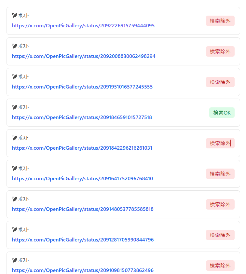
Task: Open the post link ending in 5990844796
Action: pos(83,240)
